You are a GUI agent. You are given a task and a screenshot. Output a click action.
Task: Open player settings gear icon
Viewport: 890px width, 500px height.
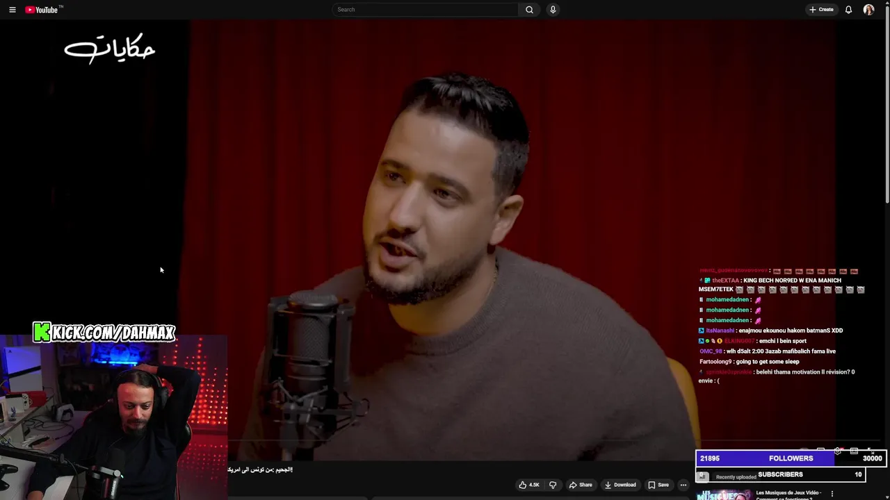pos(837,451)
